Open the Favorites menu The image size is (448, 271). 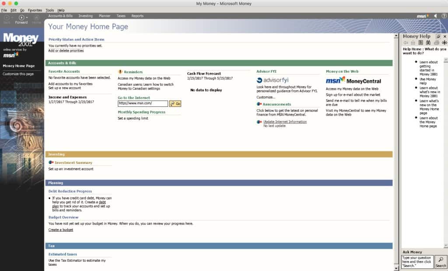click(35, 10)
